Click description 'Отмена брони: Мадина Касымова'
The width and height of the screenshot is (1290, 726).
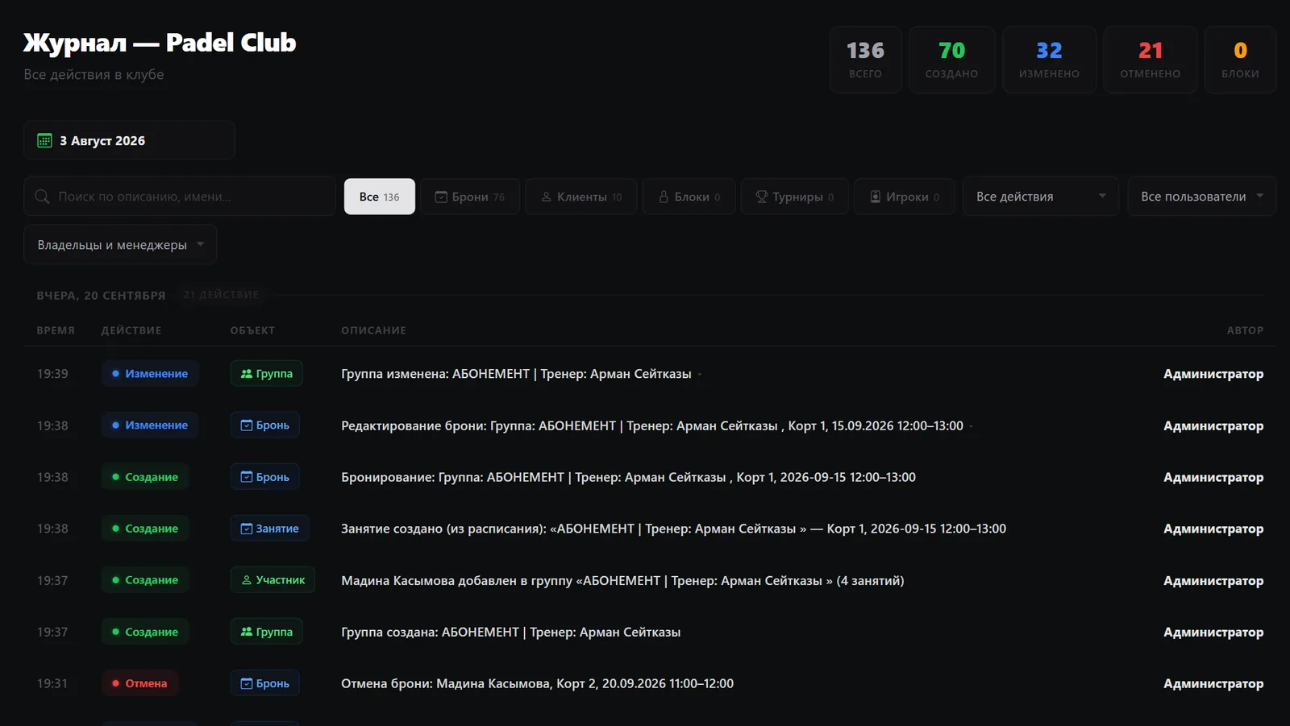(x=538, y=683)
